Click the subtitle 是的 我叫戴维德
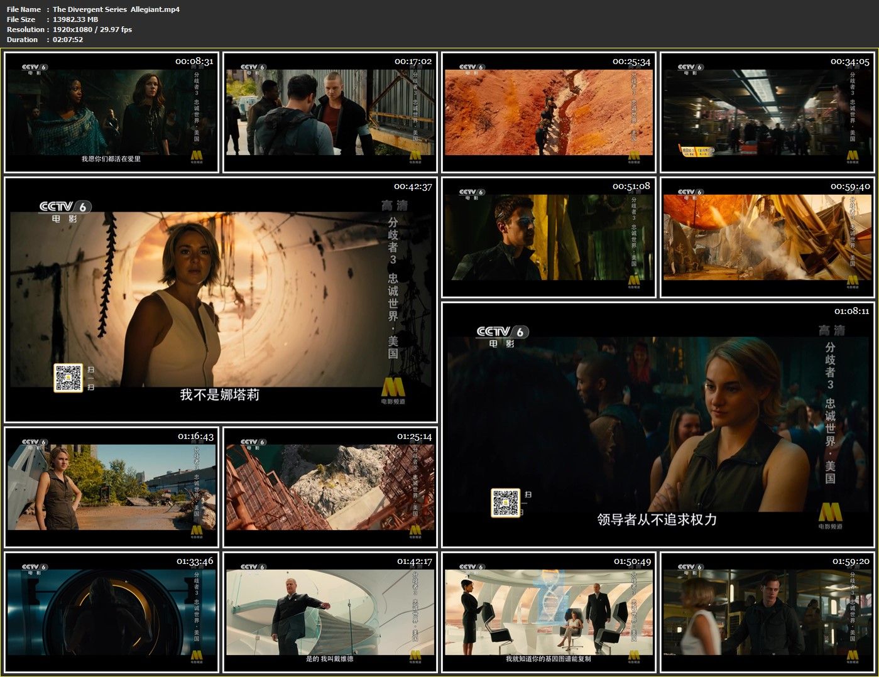 pos(330,659)
